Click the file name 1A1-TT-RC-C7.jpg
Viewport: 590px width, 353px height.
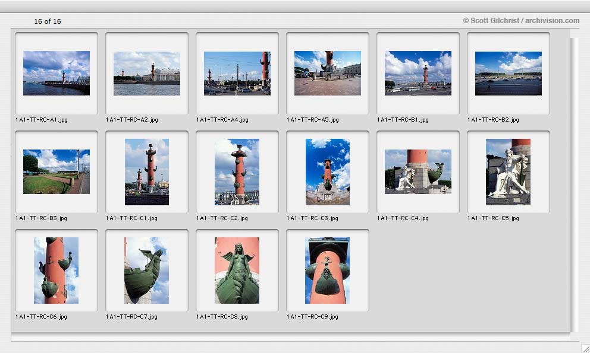tap(131, 317)
